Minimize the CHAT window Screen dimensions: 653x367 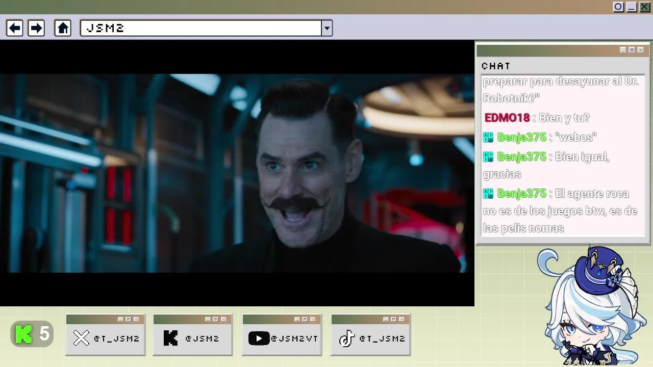click(x=623, y=50)
